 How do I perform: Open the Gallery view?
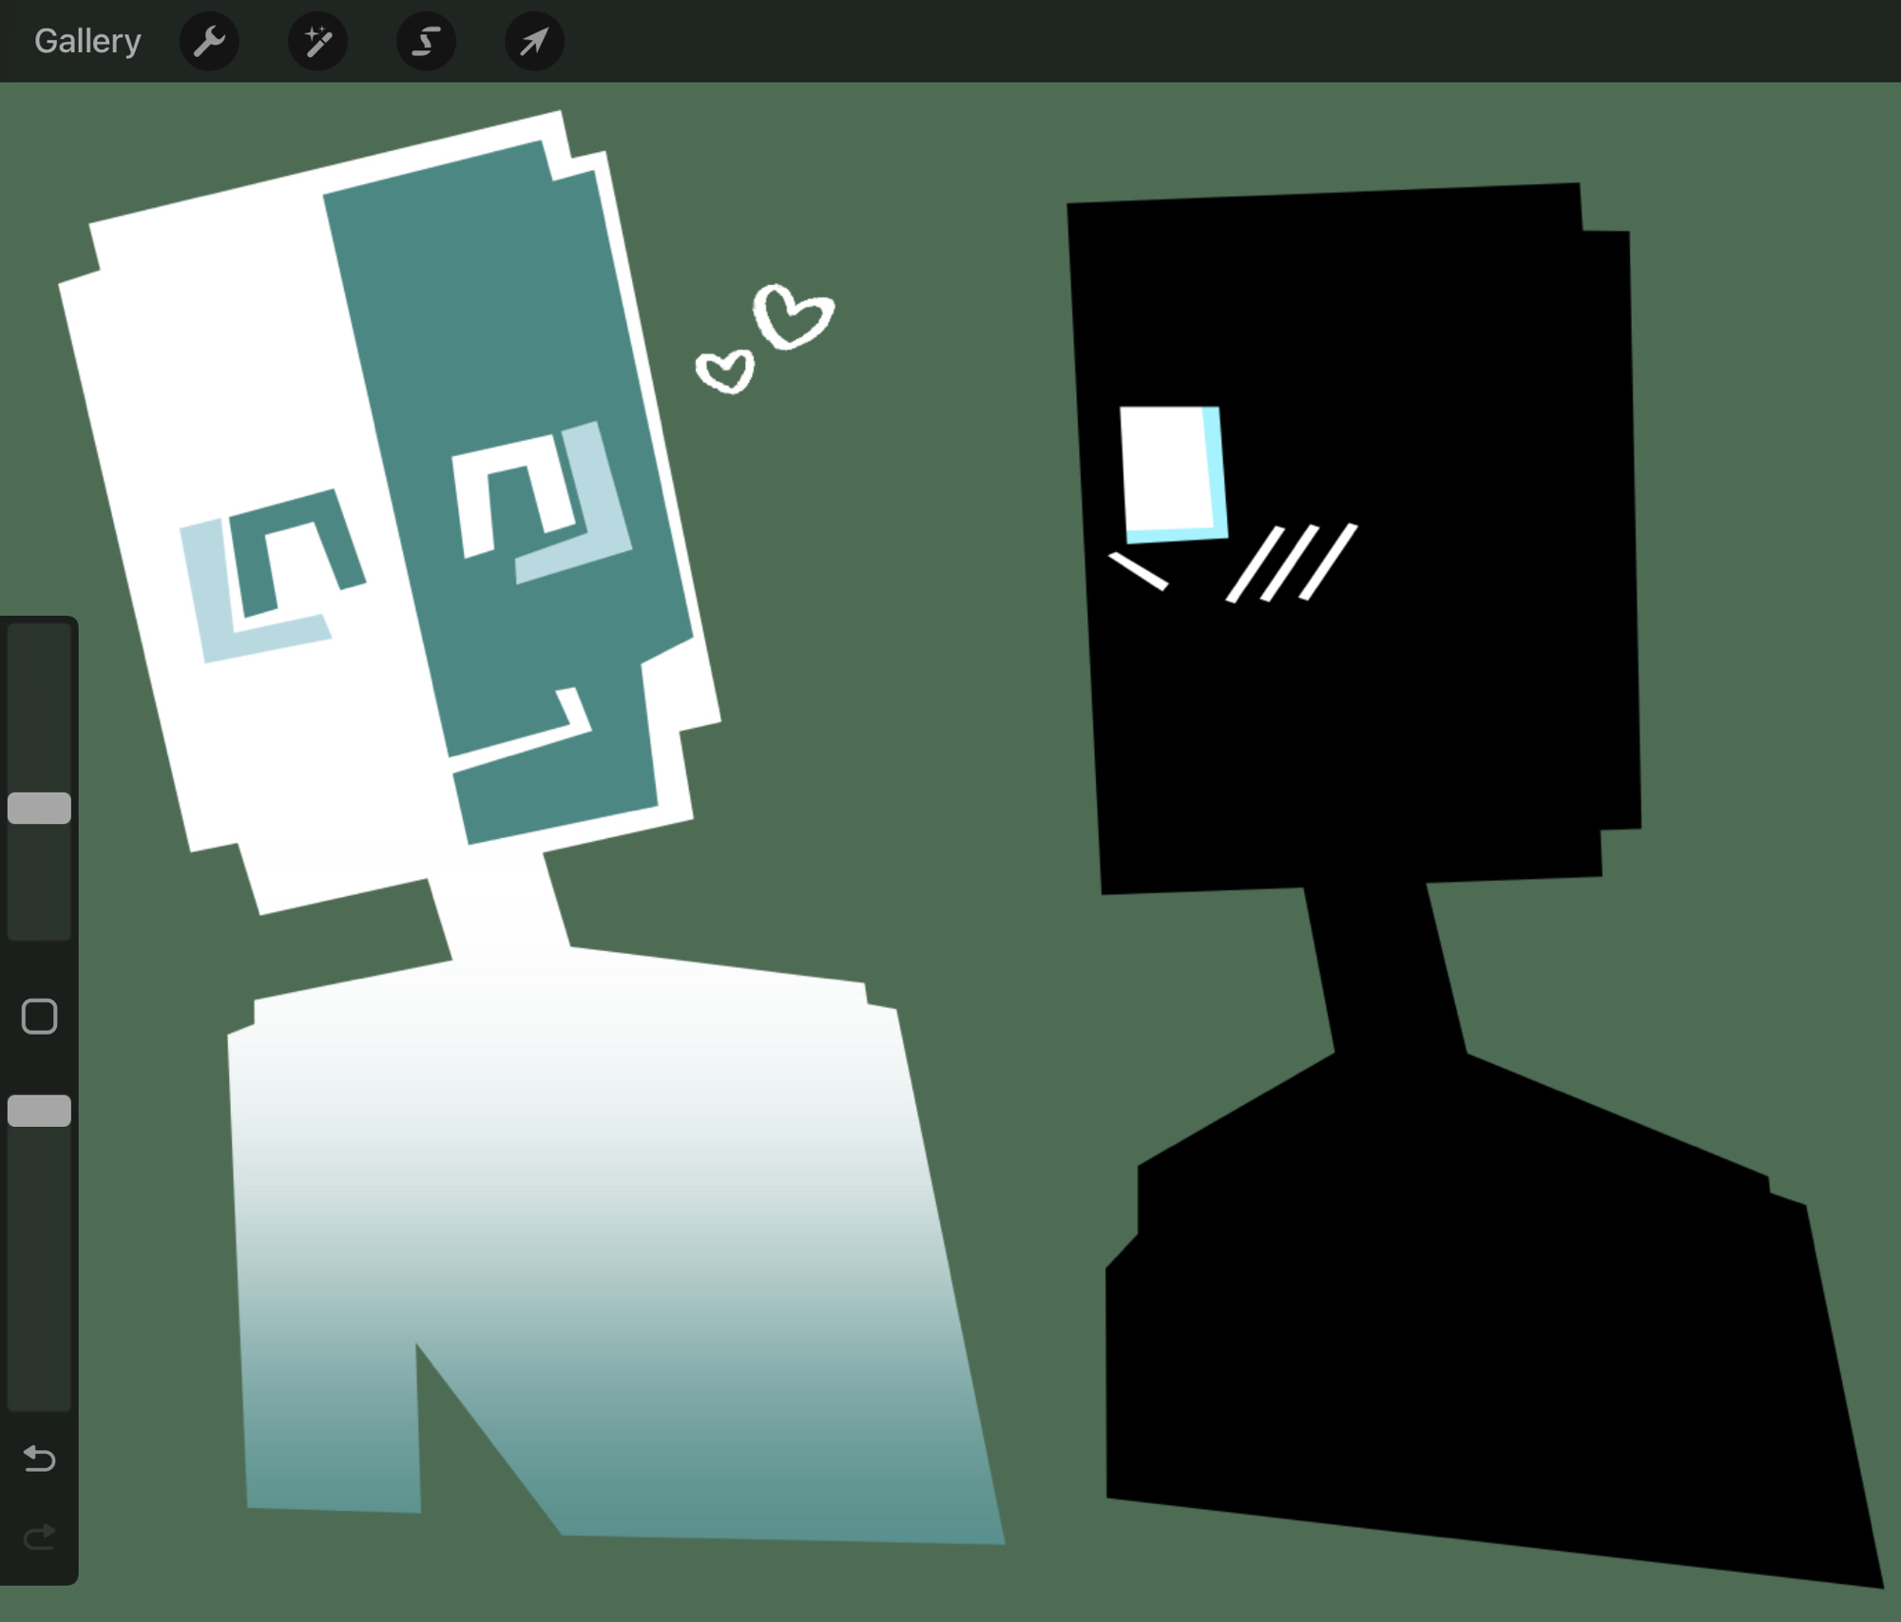click(87, 41)
